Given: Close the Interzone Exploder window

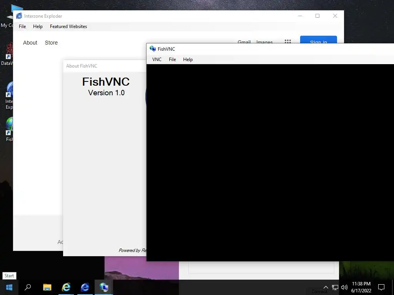Looking at the screenshot, I should point(335,16).
